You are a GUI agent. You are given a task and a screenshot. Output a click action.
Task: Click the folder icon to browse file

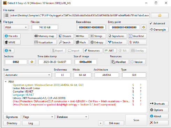(159, 15)
